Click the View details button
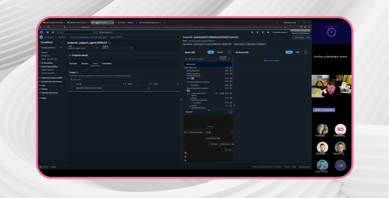 (299, 37)
